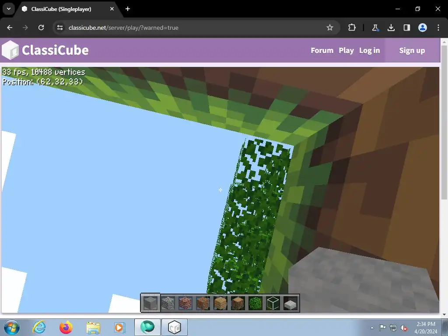Viewport: 448px width, 336px height.
Task: Reload the ClassiCube page
Action: (41, 28)
